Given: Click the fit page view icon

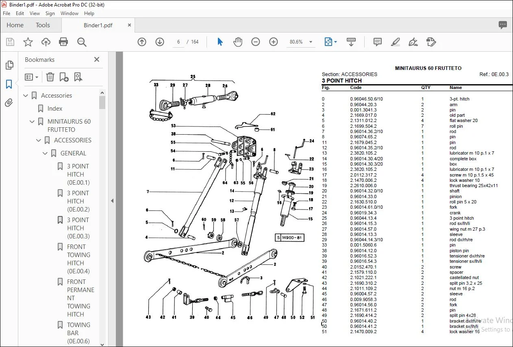Looking at the screenshot, I should (x=328, y=42).
